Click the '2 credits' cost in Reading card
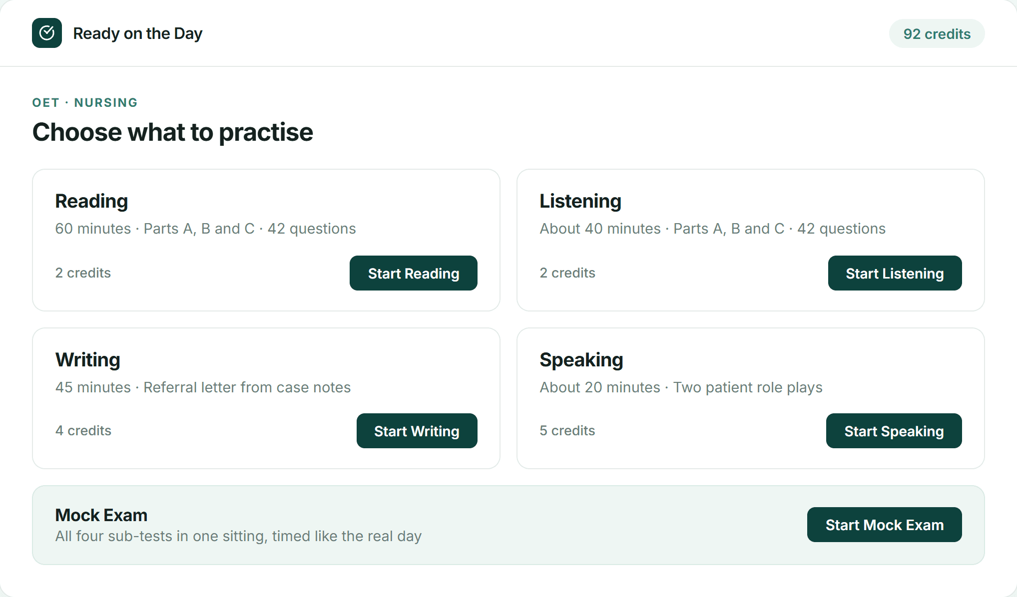 [83, 273]
